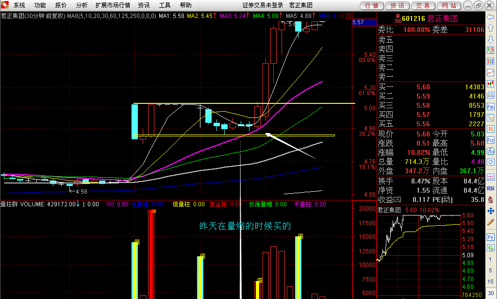
Task: Select the RSI indicator icon
Action: click(x=490, y=188)
